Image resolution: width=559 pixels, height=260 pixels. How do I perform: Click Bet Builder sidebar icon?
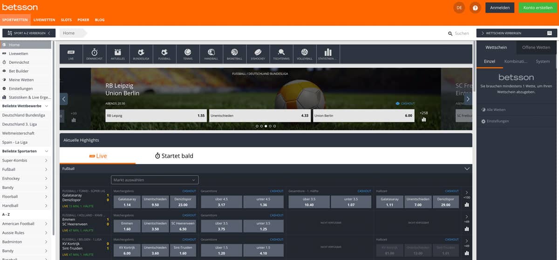pyautogui.click(x=4, y=71)
